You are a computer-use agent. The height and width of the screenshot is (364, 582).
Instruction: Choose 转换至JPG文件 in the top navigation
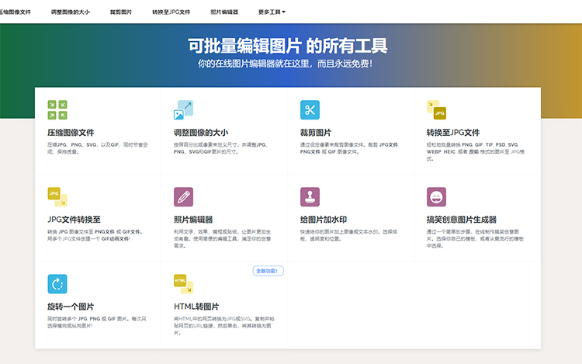pyautogui.click(x=171, y=12)
